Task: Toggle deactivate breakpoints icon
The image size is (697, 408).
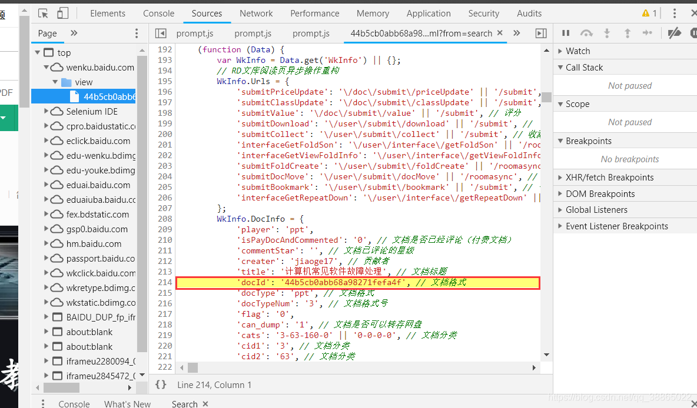Action: (x=674, y=33)
